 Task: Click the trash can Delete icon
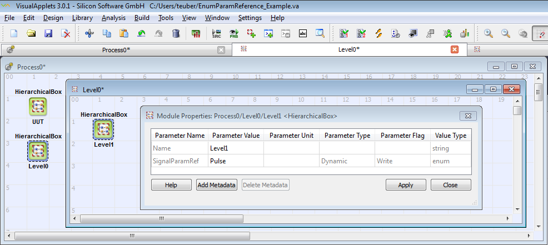tap(176, 33)
